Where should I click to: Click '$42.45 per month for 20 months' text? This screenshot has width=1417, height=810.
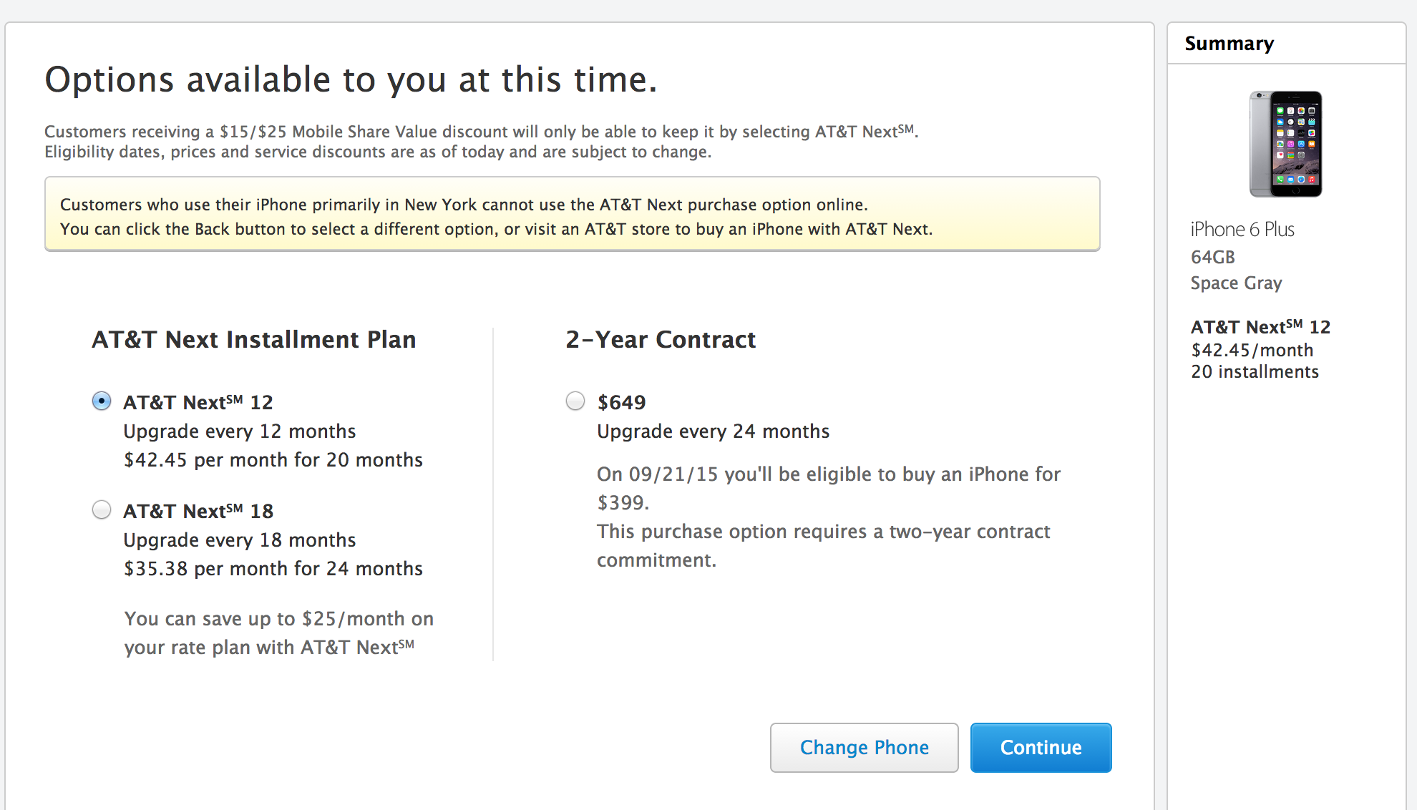[x=273, y=459]
